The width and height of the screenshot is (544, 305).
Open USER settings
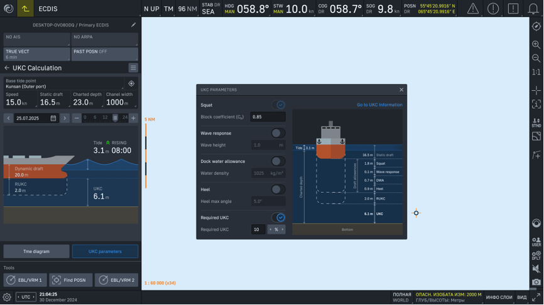coord(536,242)
